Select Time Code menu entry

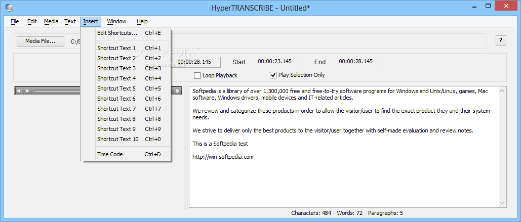tap(126, 154)
